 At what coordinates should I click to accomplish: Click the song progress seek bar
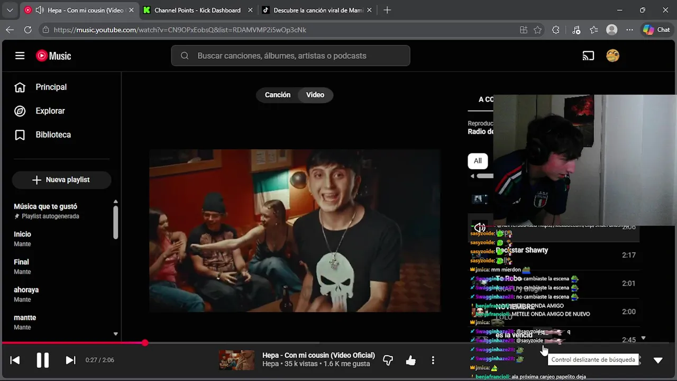(x=338, y=343)
